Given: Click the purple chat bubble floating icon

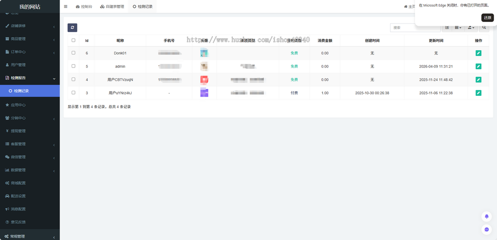Looking at the screenshot, I should point(487,229).
